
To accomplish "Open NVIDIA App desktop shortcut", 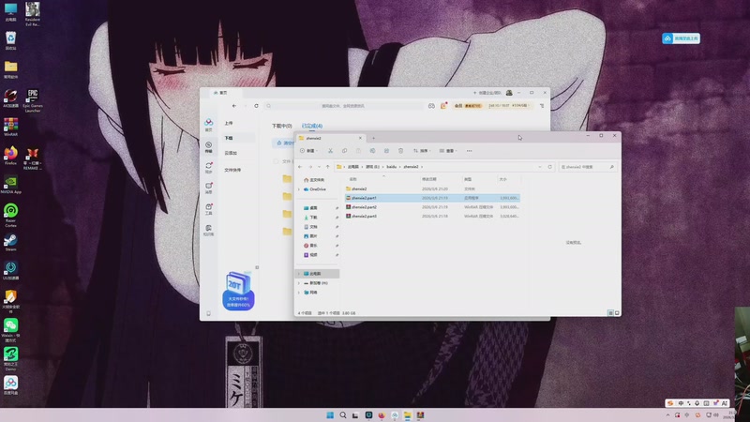I will (10, 185).
